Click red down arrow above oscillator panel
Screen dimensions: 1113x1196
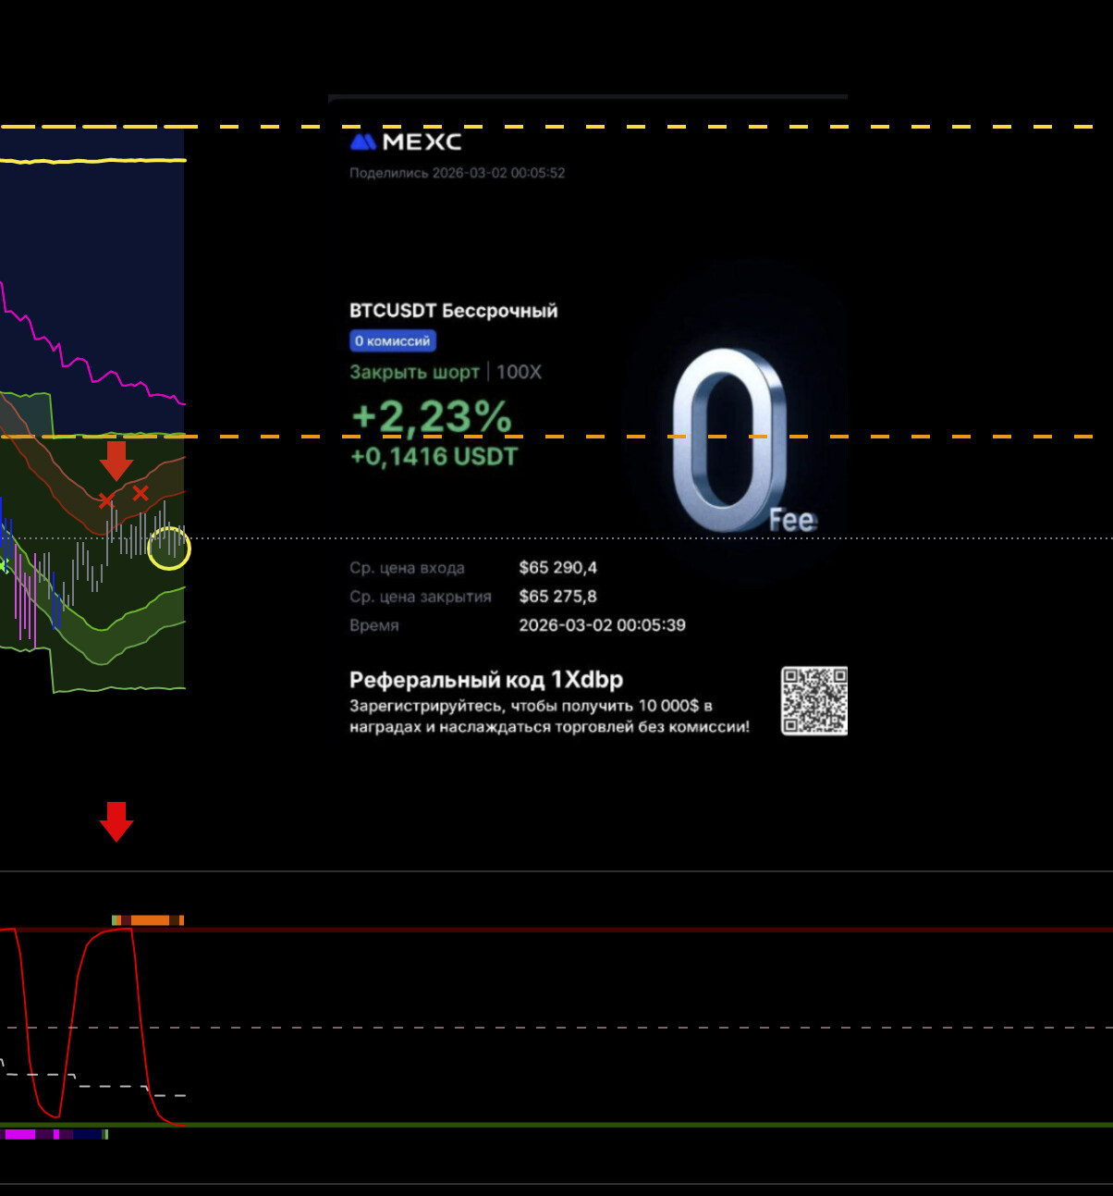116,821
